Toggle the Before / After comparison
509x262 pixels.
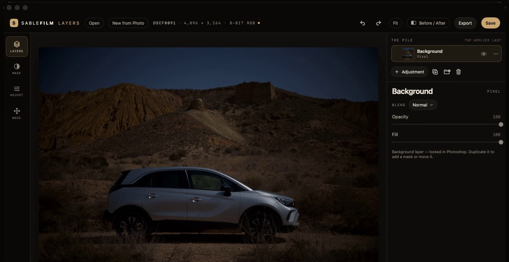click(428, 23)
